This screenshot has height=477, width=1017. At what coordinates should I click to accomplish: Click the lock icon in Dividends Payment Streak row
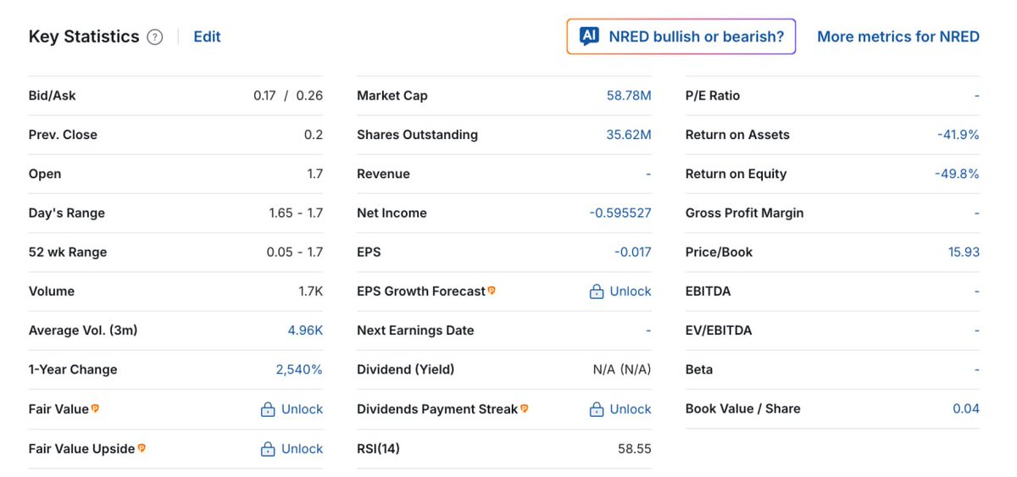pos(597,409)
